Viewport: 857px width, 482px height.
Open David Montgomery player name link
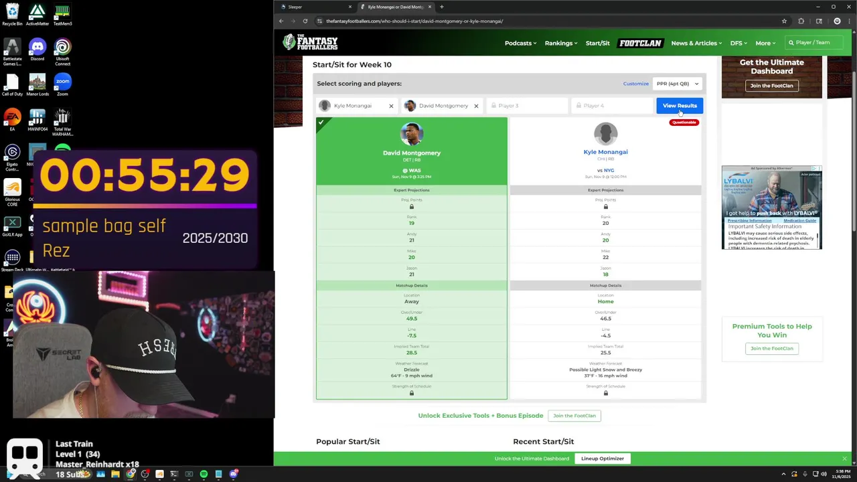(x=412, y=153)
